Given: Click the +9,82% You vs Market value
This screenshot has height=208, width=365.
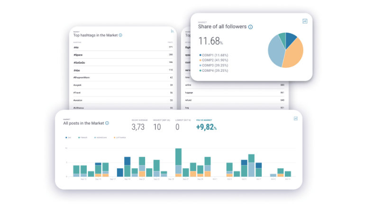Looking at the screenshot, I should pos(206,127).
